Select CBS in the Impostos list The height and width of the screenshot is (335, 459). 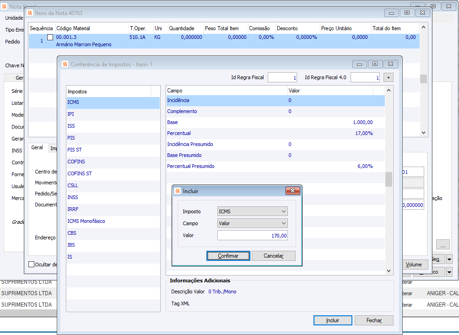tap(113, 233)
